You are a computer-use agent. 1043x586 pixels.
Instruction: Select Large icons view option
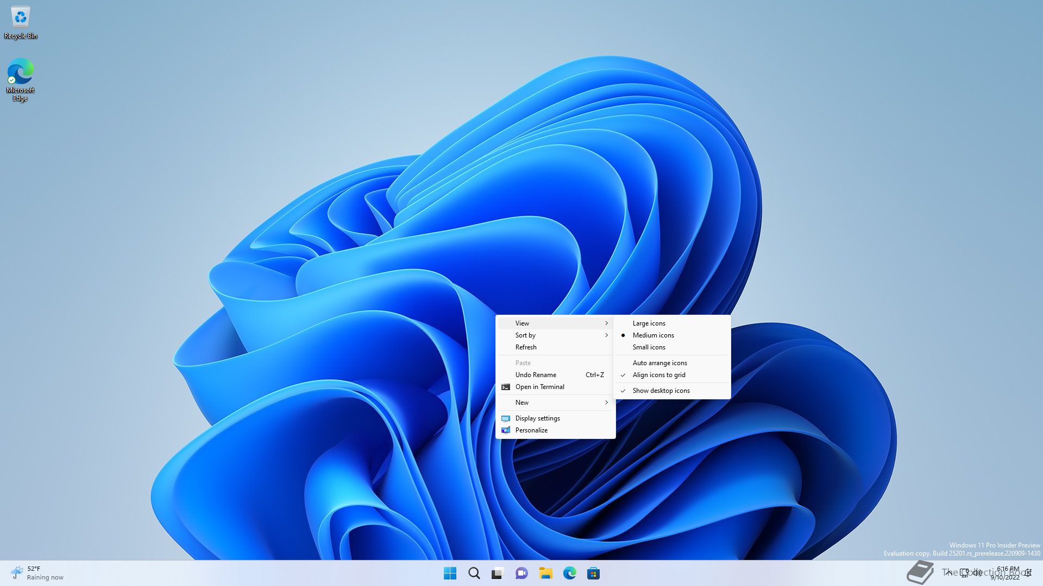(672, 323)
